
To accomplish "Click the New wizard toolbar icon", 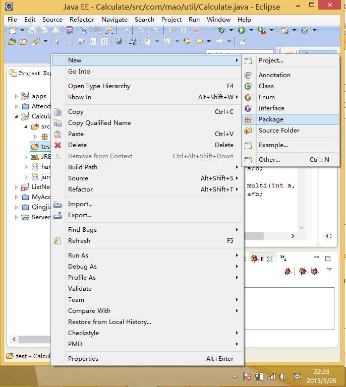I will pos(12,30).
